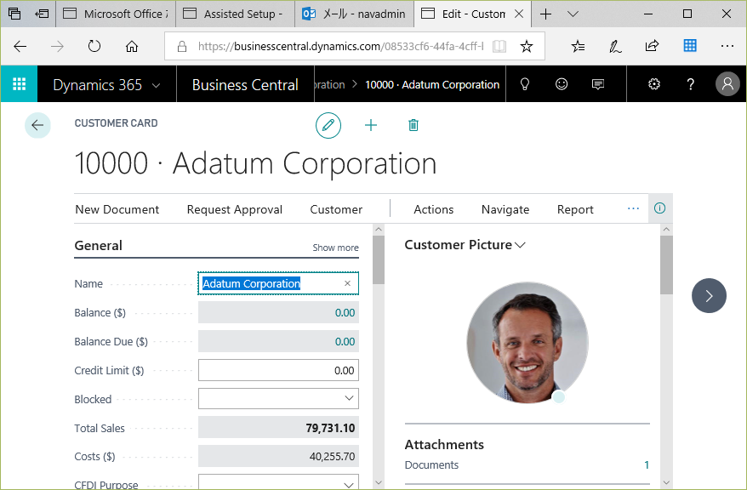This screenshot has height=490, width=747.
Task: Open the Actions menu
Action: point(434,209)
